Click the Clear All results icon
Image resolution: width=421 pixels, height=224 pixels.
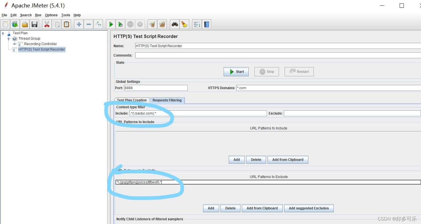(162, 24)
